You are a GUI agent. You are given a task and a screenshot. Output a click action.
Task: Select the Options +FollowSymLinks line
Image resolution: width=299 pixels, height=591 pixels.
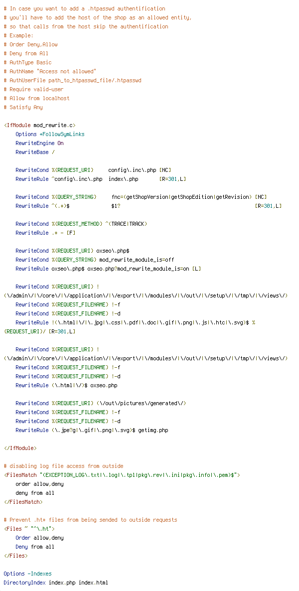click(50, 134)
